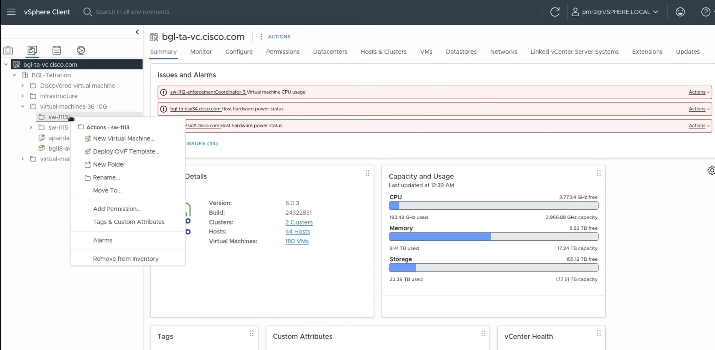The image size is (715, 350).
Task: Expand the sw-1115 folder in the tree
Action: coord(31,127)
